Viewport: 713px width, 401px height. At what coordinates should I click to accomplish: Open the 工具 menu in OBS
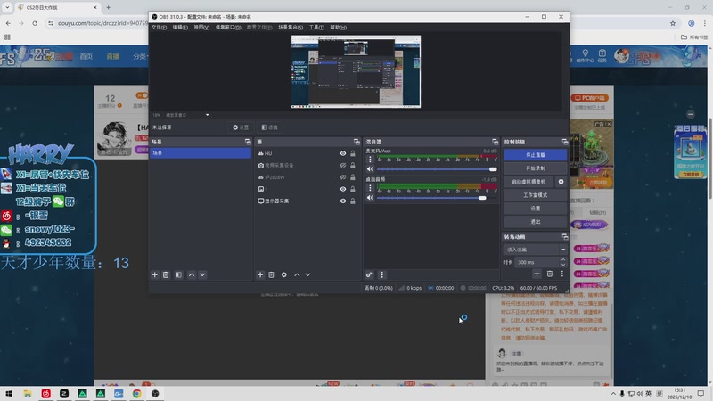(x=316, y=28)
